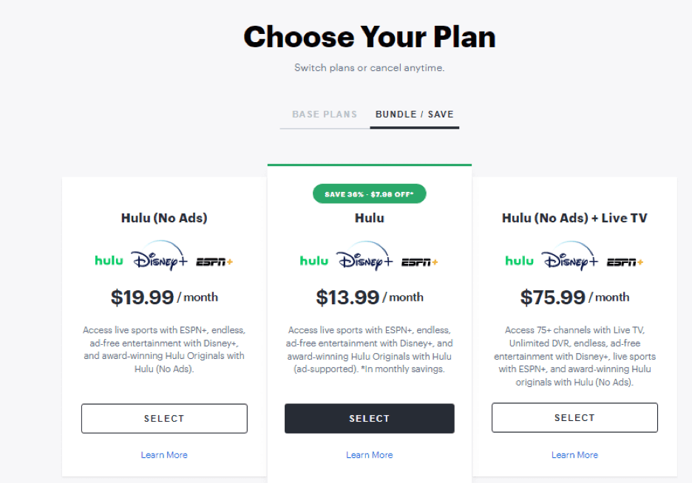Click the hulu logo in the middle bundle card
The width and height of the screenshot is (692, 483).
click(313, 259)
